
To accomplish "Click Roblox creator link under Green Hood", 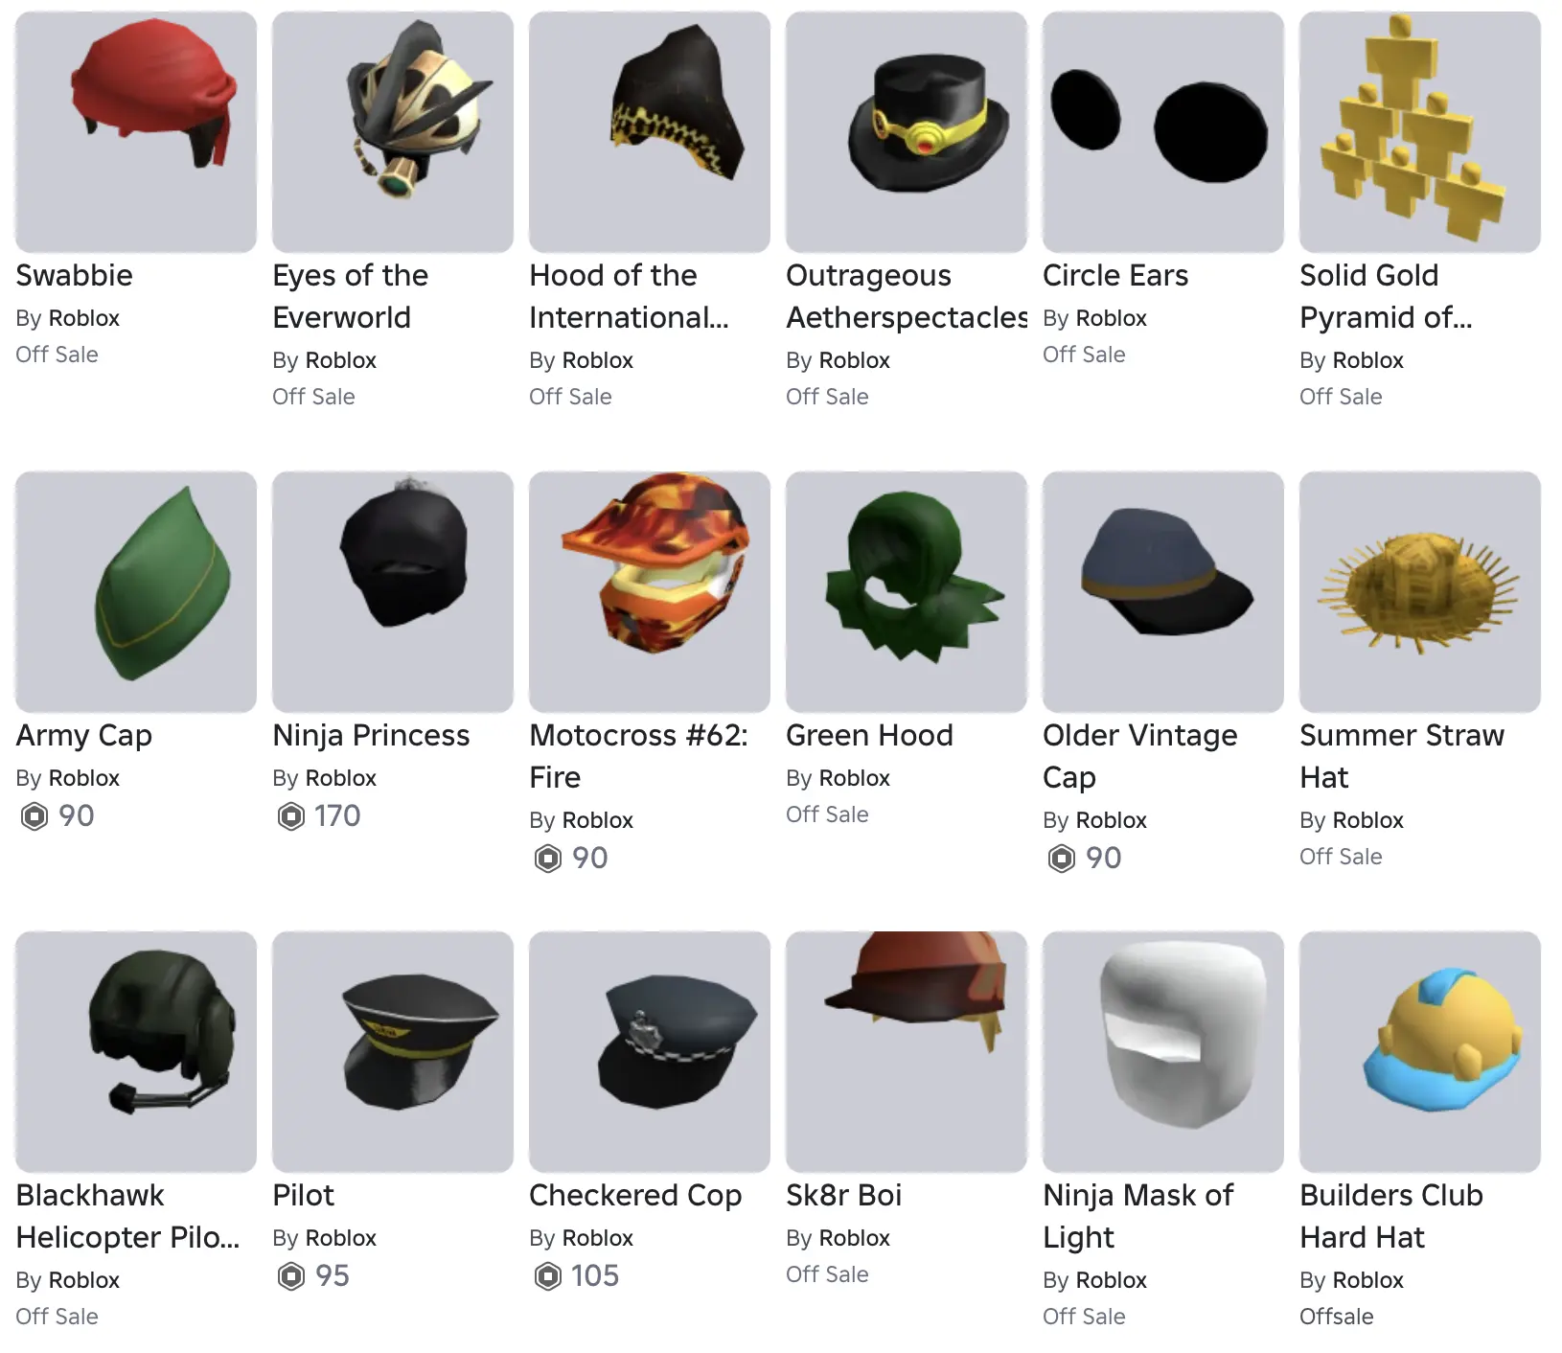I will point(855,778).
